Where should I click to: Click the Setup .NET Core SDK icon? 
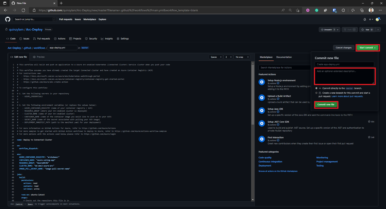click(x=262, y=123)
